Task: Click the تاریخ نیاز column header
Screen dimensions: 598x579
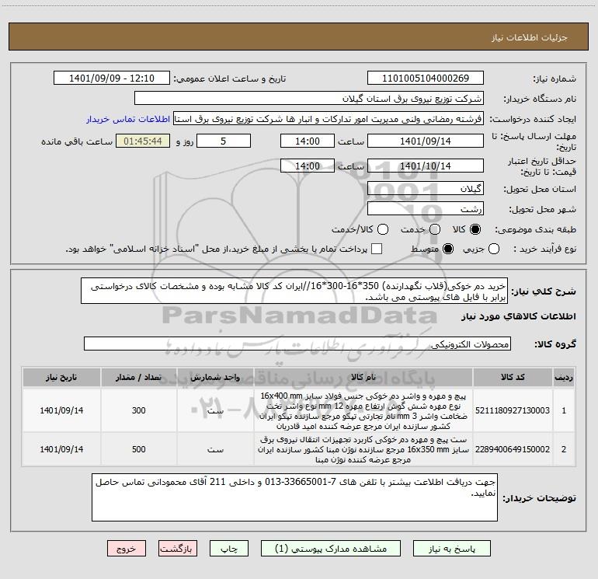Action: pyautogui.click(x=61, y=377)
